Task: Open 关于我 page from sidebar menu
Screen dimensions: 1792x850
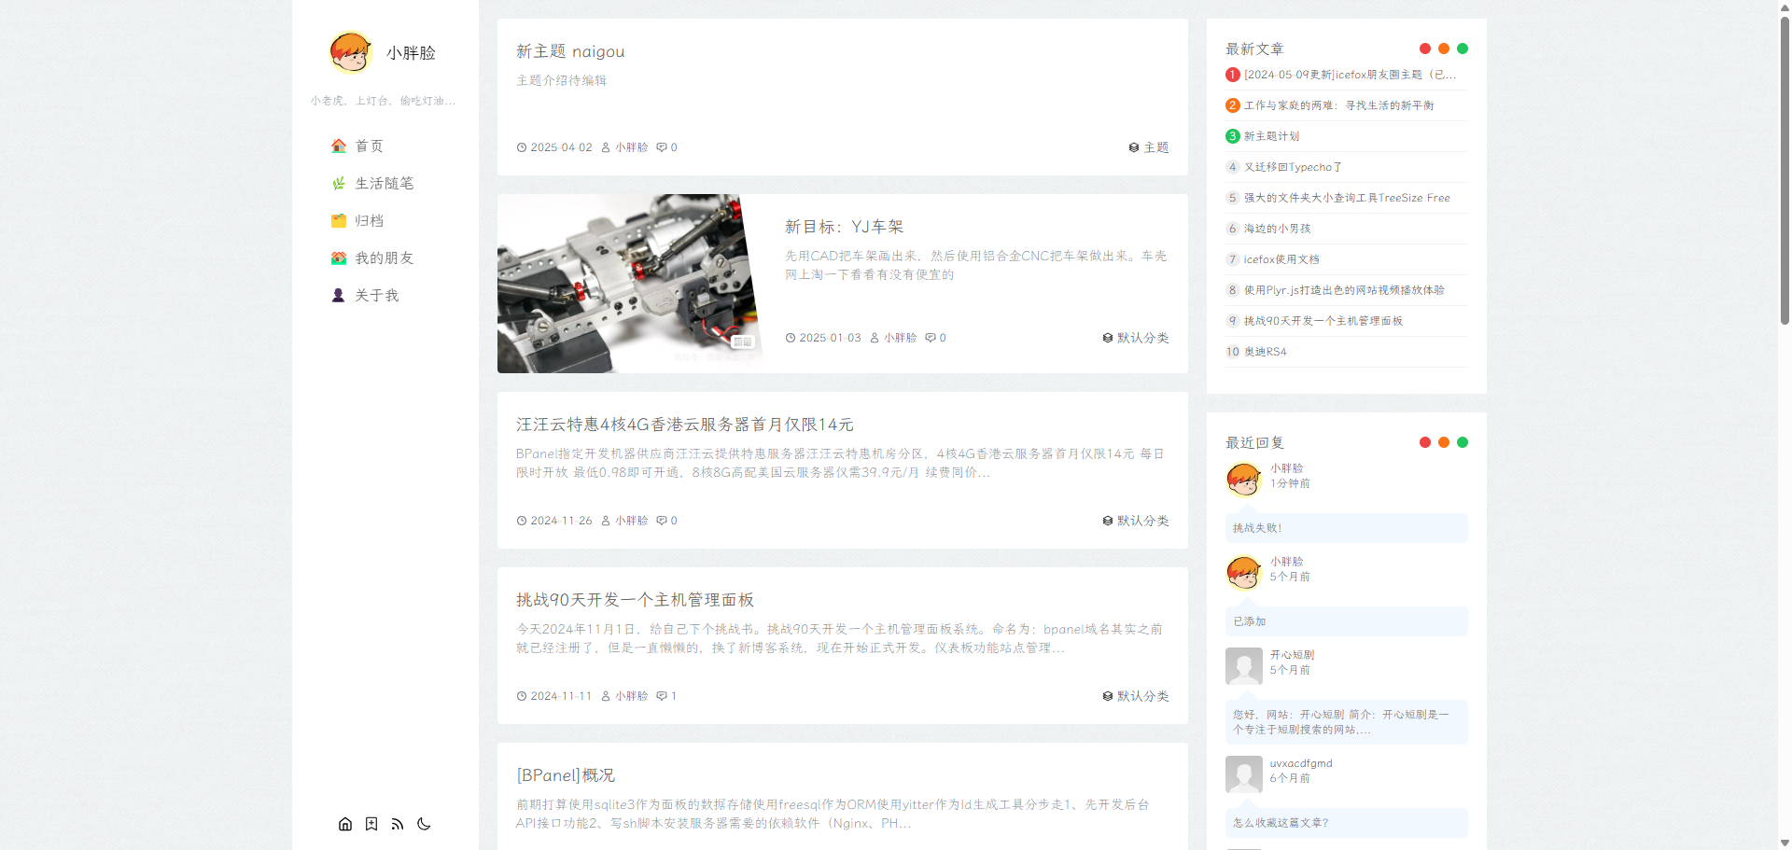Action: (x=375, y=295)
